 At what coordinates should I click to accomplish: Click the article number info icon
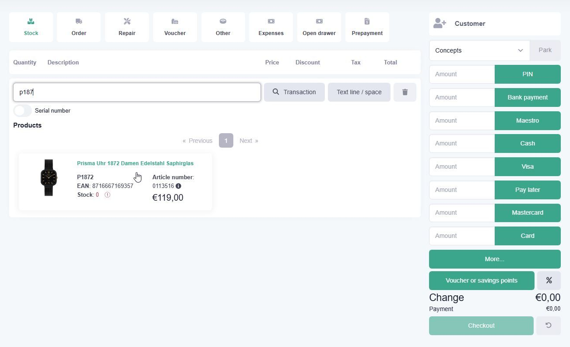178,186
